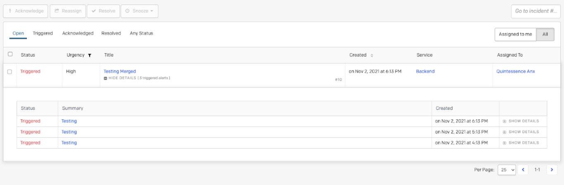This screenshot has height=185, width=564.
Task: Open Per Page 25 dropdown
Action: point(507,170)
